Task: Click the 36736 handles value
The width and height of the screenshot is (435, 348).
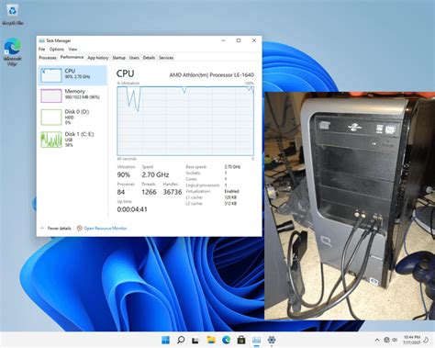Action: pos(173,192)
